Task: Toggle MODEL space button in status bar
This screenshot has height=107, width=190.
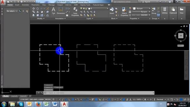Action: [48, 100]
